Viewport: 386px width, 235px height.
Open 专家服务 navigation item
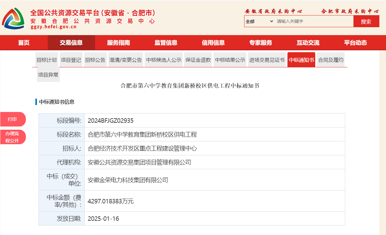pos(261,43)
